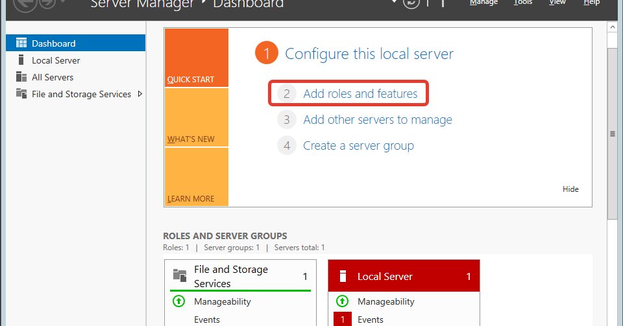Image resolution: width=623 pixels, height=326 pixels.
Task: Click the Local Server sidebar icon
Action: pyautogui.click(x=21, y=60)
